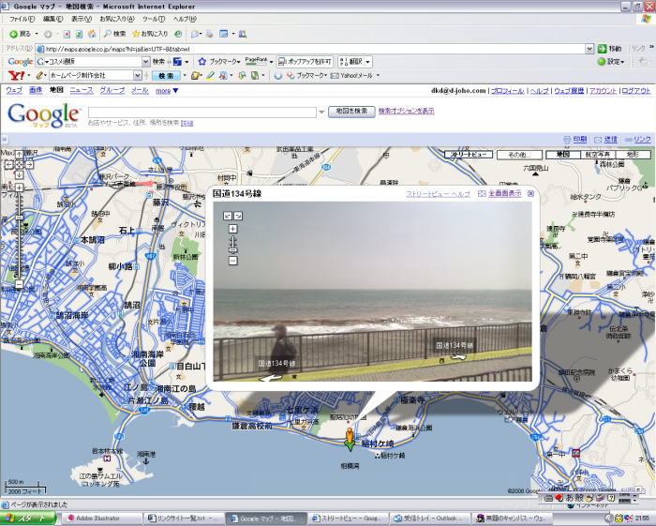This screenshot has height=526, width=656.
Task: Open the 編集(E) menu
Action: [x=52, y=19]
